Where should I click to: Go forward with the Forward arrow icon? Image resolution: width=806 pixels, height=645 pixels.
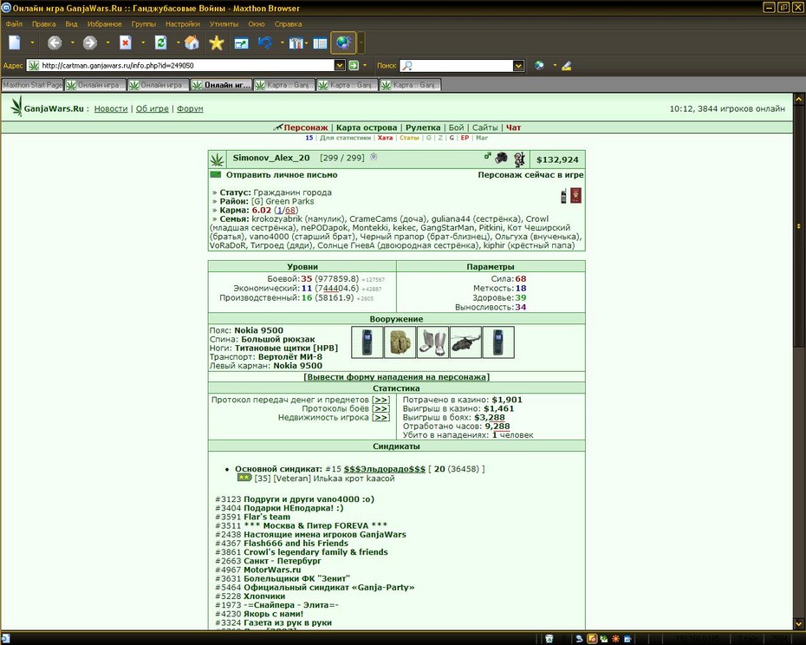(90, 42)
